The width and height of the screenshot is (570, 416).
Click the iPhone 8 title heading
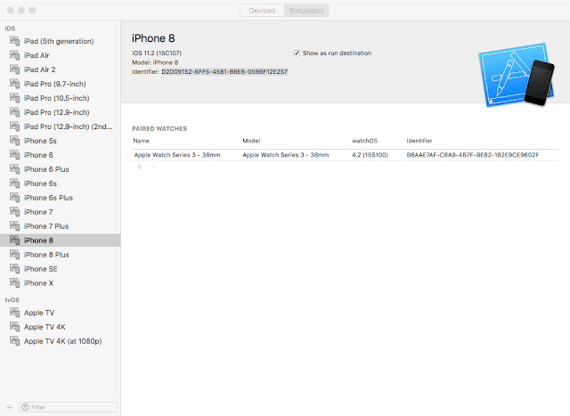pyautogui.click(x=153, y=38)
